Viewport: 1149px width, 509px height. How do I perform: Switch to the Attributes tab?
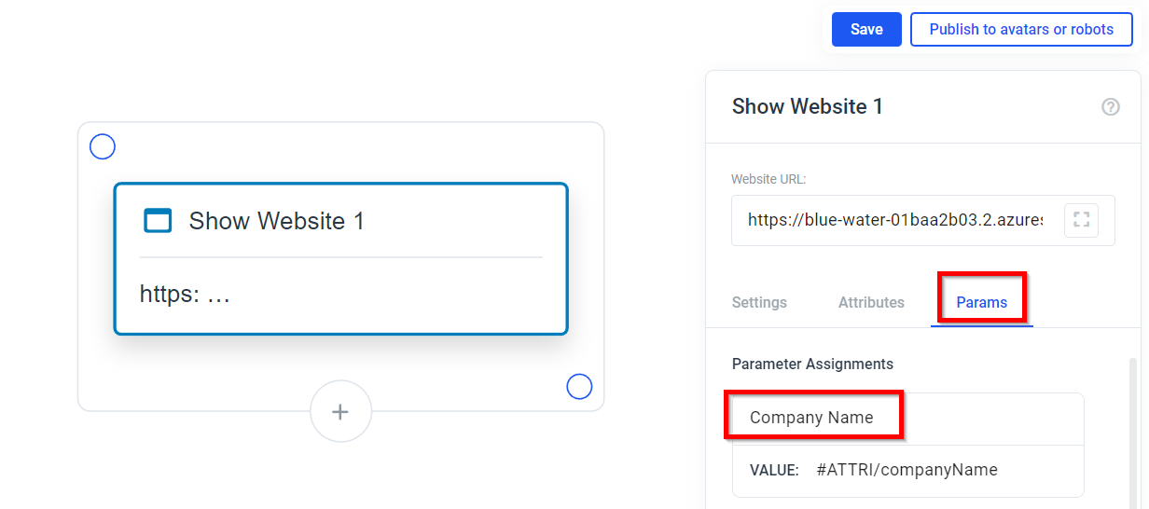[x=871, y=303]
